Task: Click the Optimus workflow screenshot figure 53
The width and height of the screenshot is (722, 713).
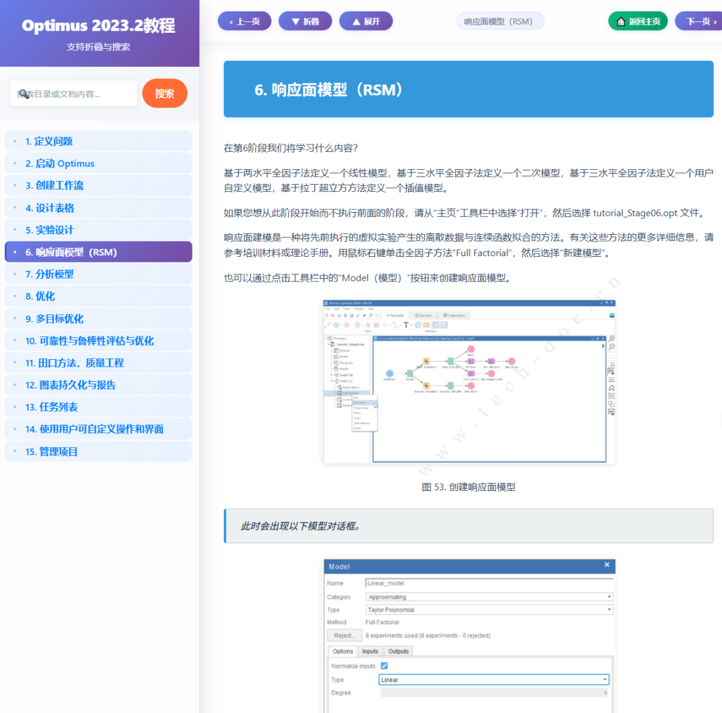Action: [x=469, y=382]
